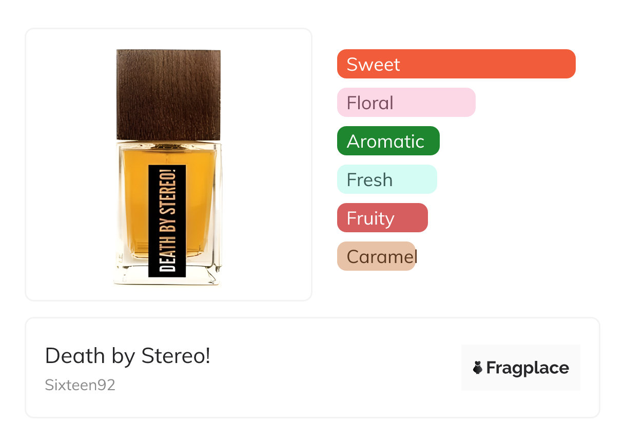Click the Fragplace wordmark text
625x443 pixels.
tap(528, 368)
